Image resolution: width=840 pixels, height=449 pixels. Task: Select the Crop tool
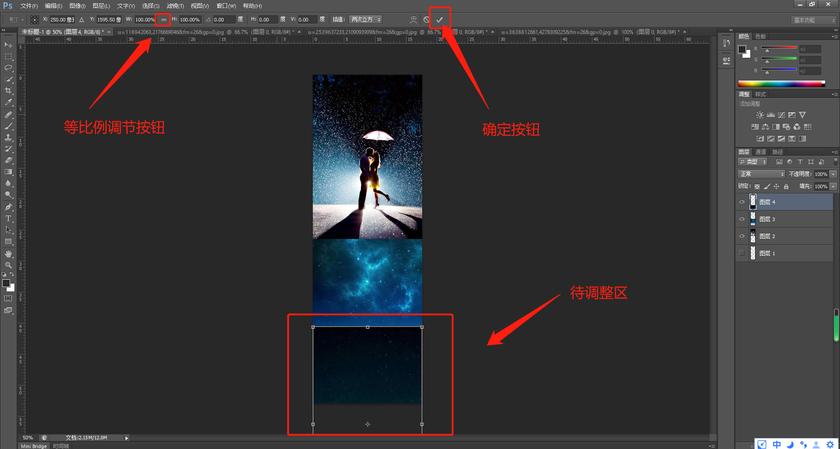click(x=8, y=91)
